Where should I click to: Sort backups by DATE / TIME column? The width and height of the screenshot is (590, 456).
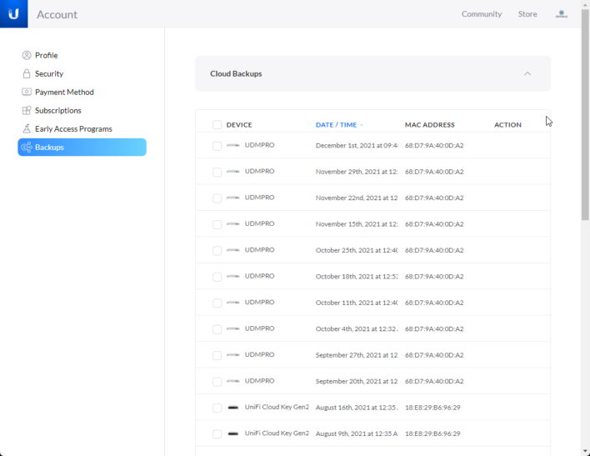tap(336, 125)
